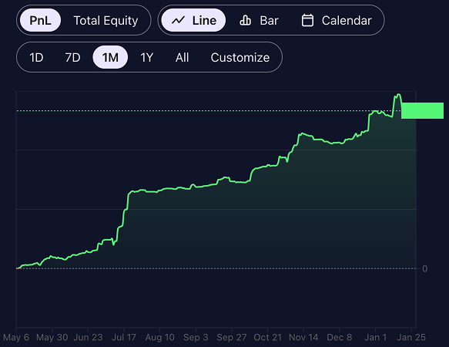This screenshot has width=449, height=347.
Task: Switch chart to Bar mode
Action: pyautogui.click(x=259, y=20)
